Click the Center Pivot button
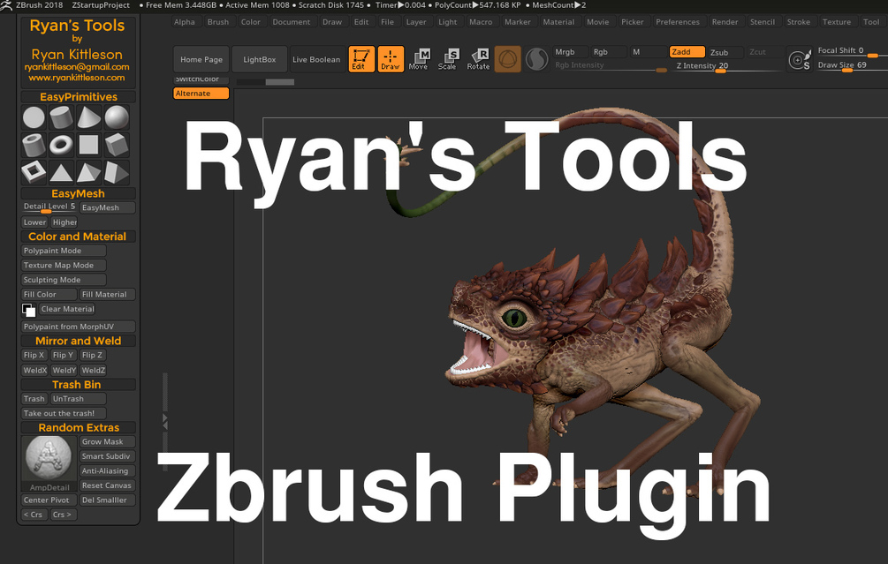Screen dimensions: 888x564 49,500
